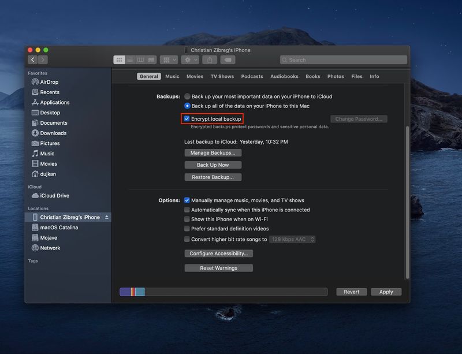Viewport: 462px width, 354px height.
Task: Switch to column view in toolbar
Action: pyautogui.click(x=140, y=60)
